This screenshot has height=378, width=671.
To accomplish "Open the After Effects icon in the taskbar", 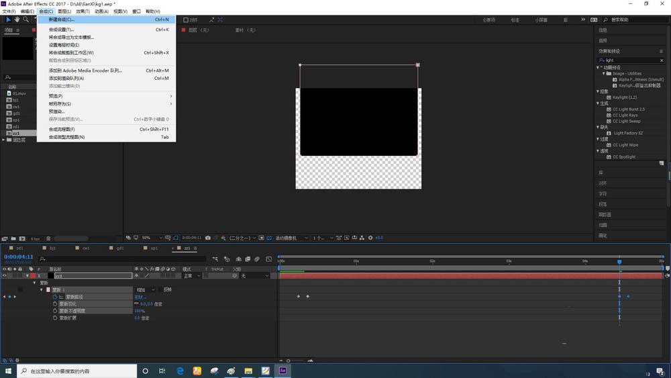I will 283,370.
